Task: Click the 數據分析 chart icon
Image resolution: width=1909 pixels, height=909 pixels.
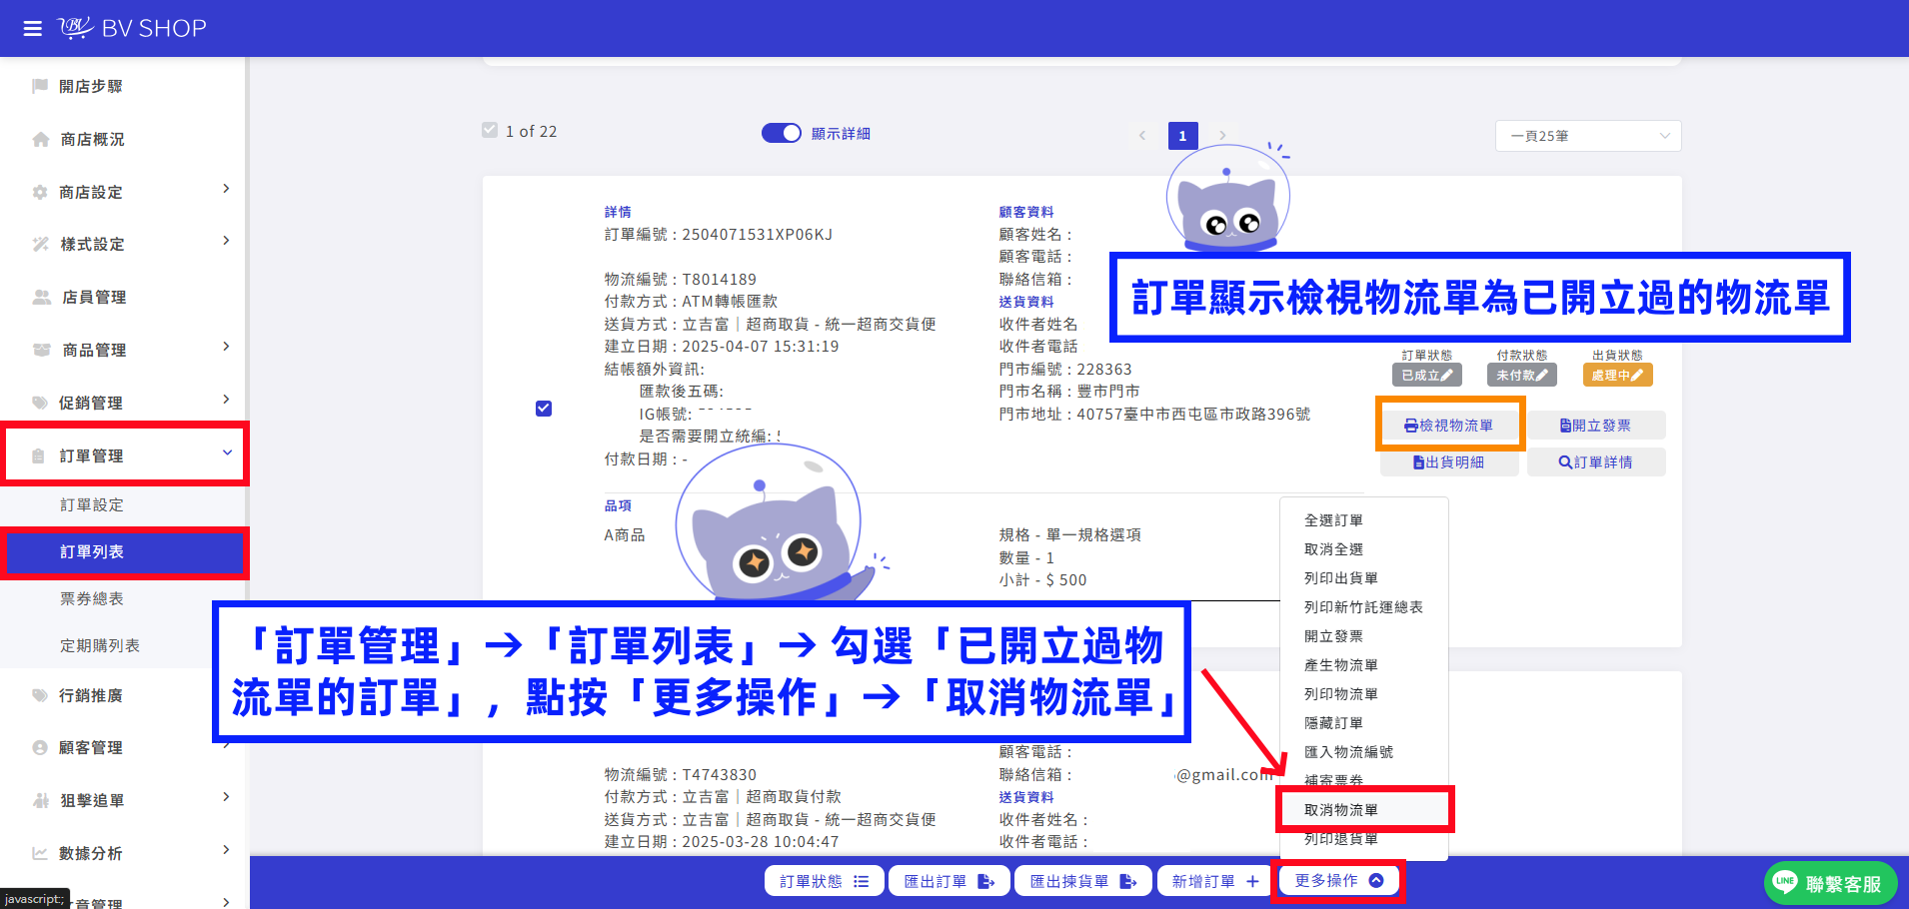Action: [40, 853]
